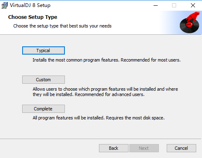
Task: Go Back to the previous step
Action: tap(114, 148)
